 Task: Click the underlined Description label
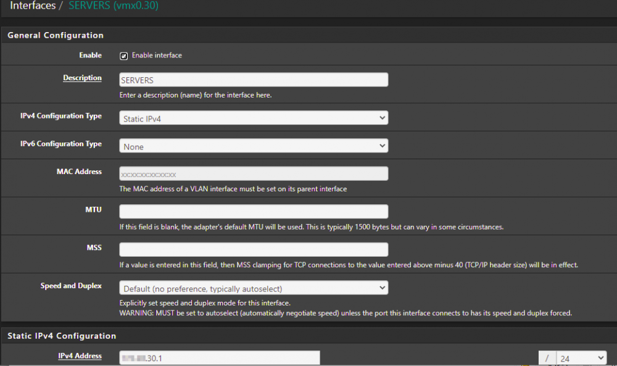(82, 78)
